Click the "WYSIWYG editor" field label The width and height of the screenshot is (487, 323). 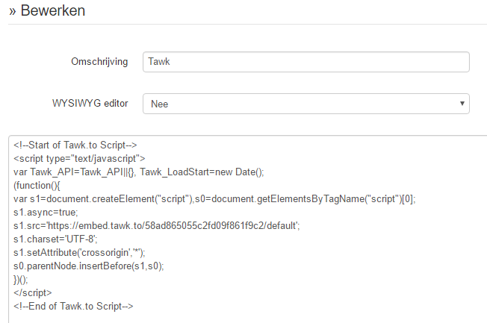point(90,104)
